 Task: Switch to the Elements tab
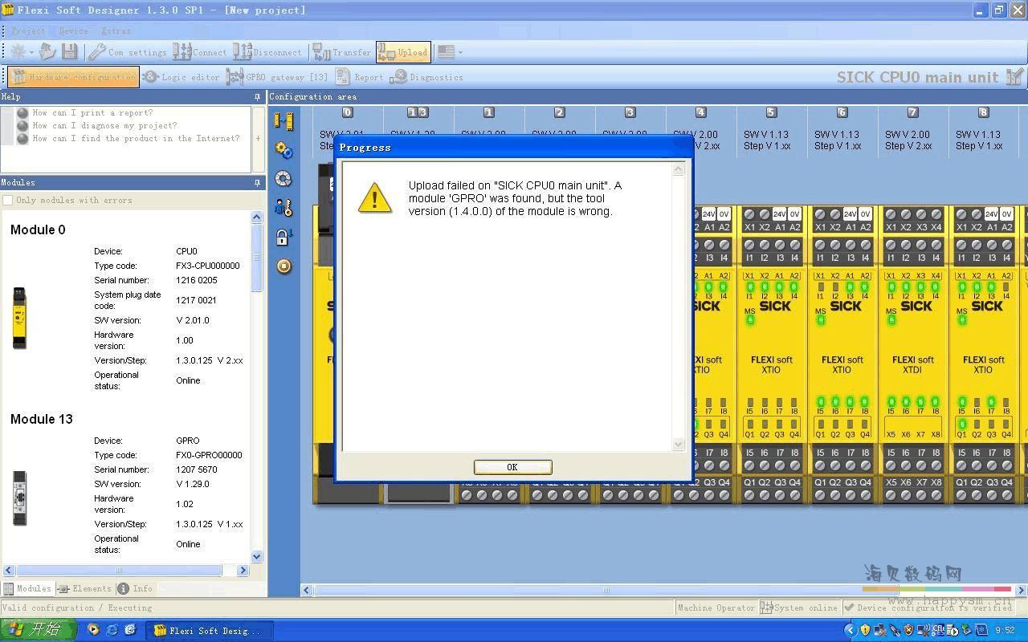(85, 588)
